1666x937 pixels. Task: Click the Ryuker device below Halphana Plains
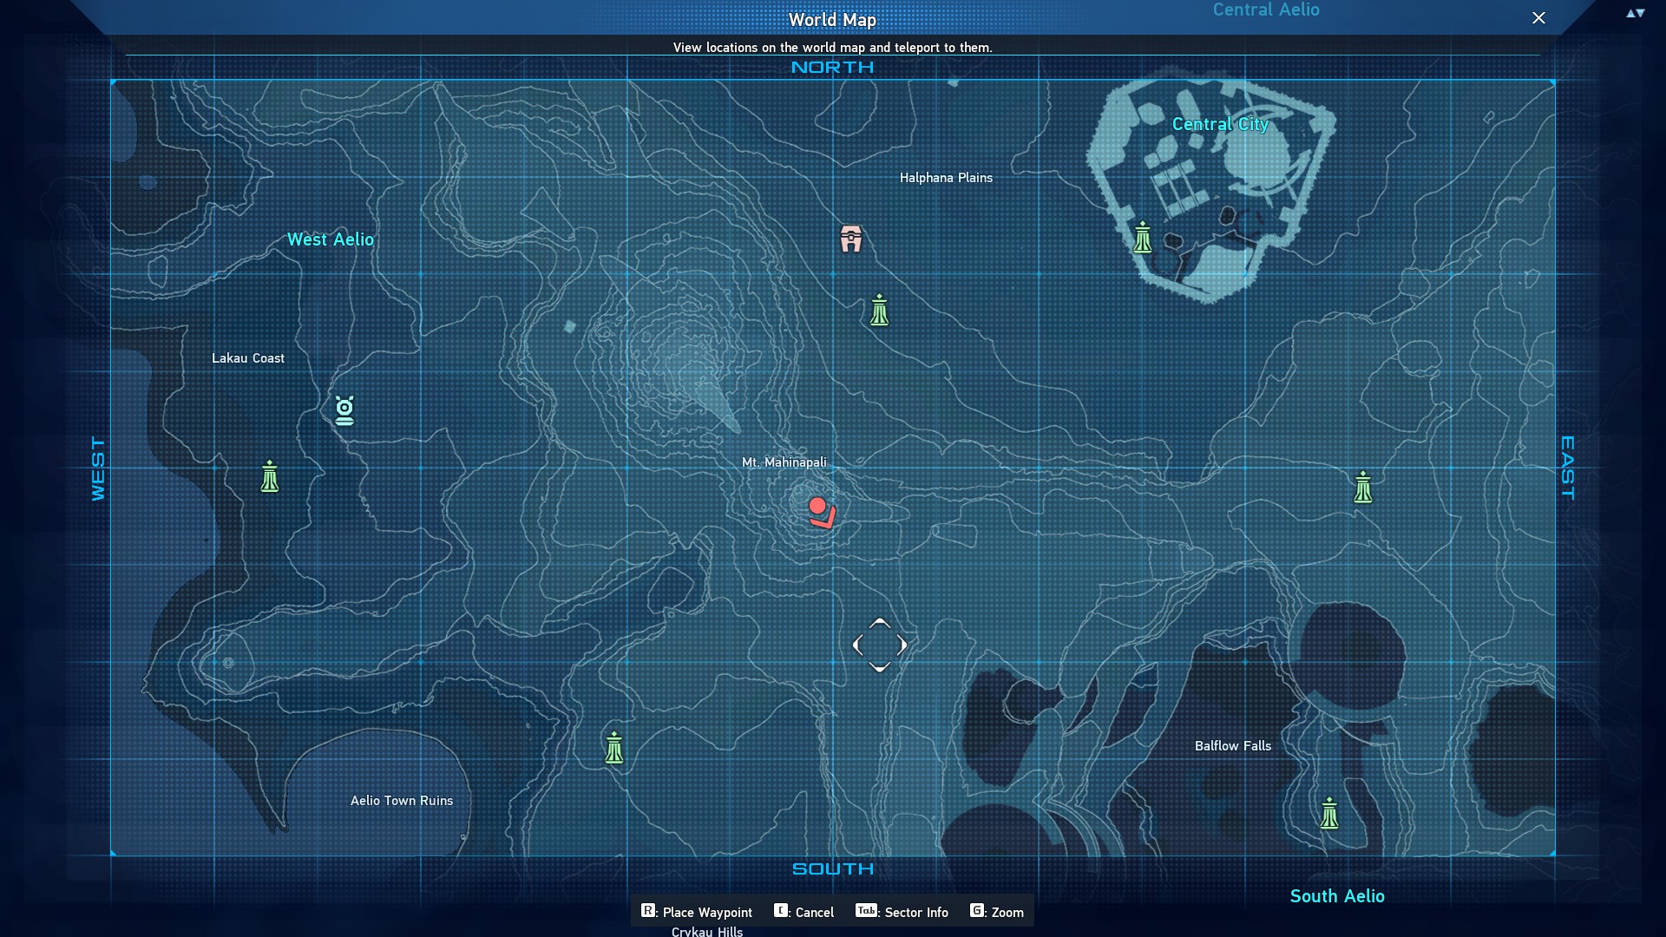pos(879,310)
